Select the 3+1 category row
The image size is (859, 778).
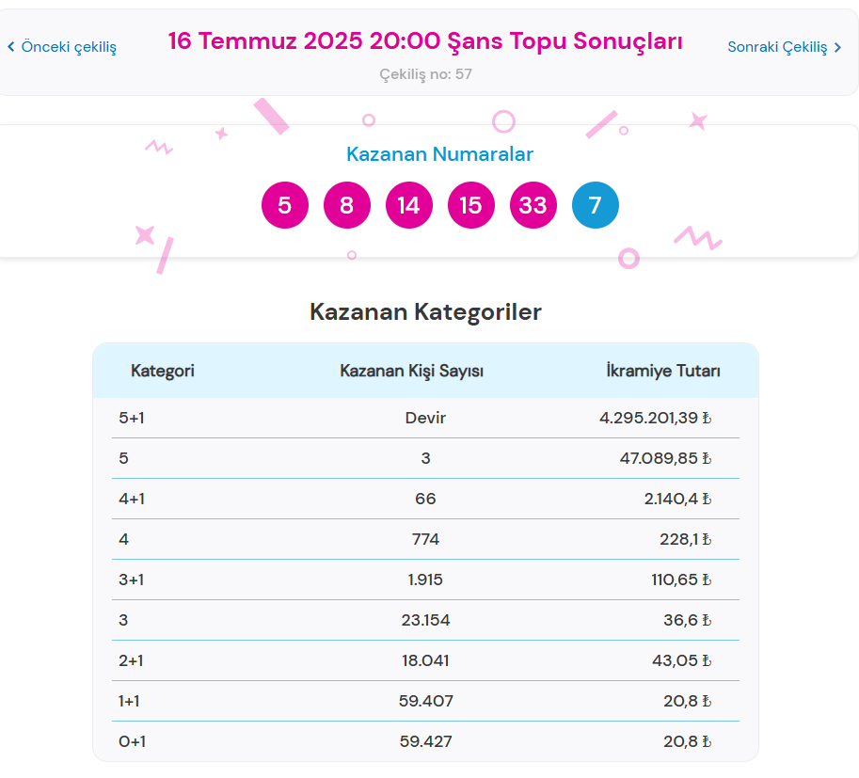pos(132,580)
